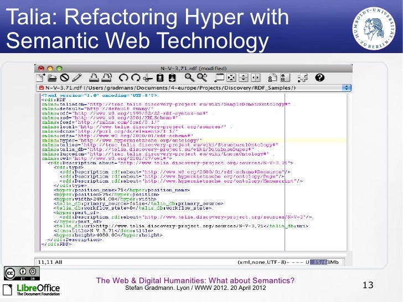Click the vertical split arrows icon
The image size is (403, 302).
pyautogui.click(x=244, y=77)
